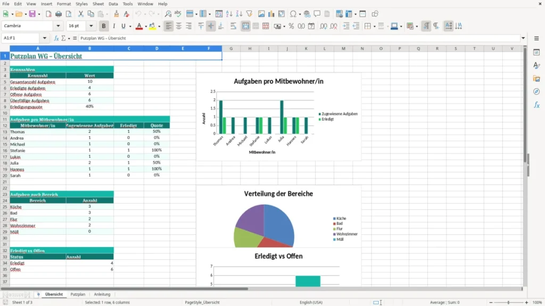Open the print preview
545x306 pixels.
tap(69, 14)
